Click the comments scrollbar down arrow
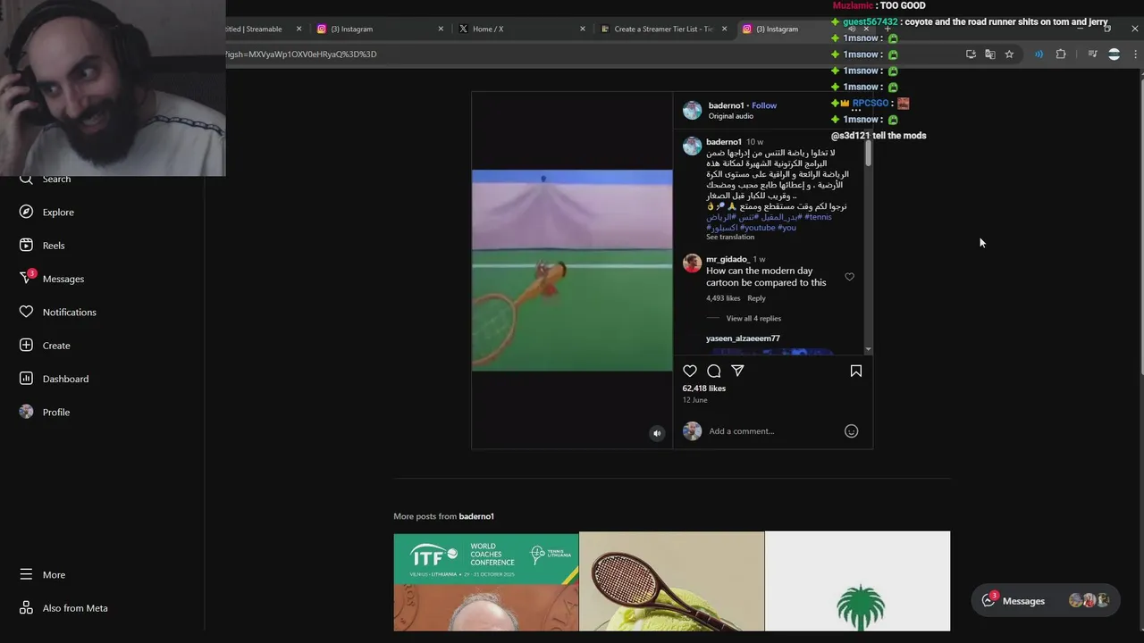Viewport: 1144px width, 643px height. coord(868,349)
